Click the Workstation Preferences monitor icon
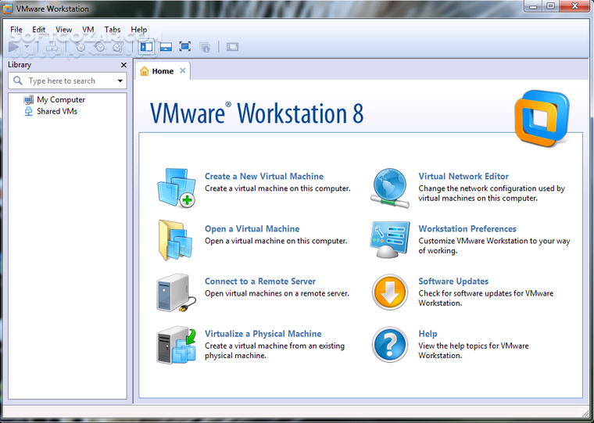594x423 pixels. 390,240
